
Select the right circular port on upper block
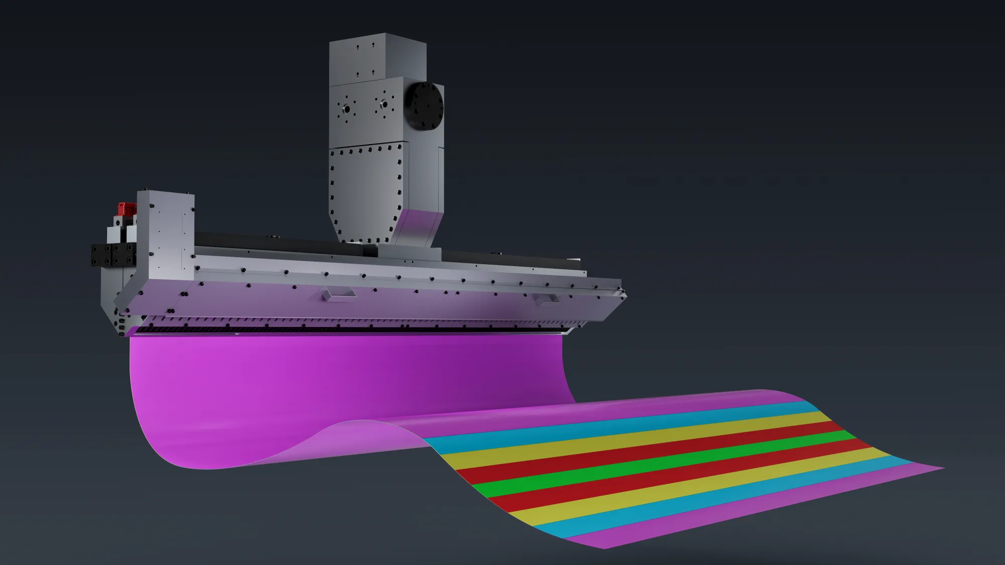pos(384,105)
